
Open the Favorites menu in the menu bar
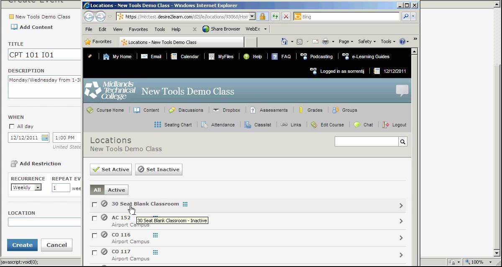tap(138, 29)
